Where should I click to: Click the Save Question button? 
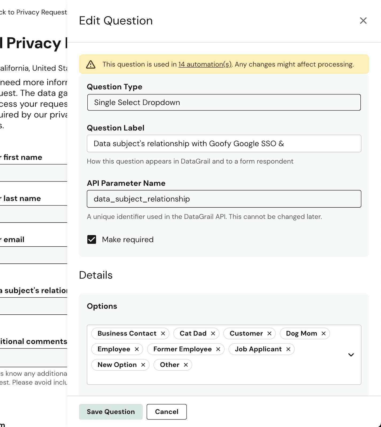[x=111, y=412]
